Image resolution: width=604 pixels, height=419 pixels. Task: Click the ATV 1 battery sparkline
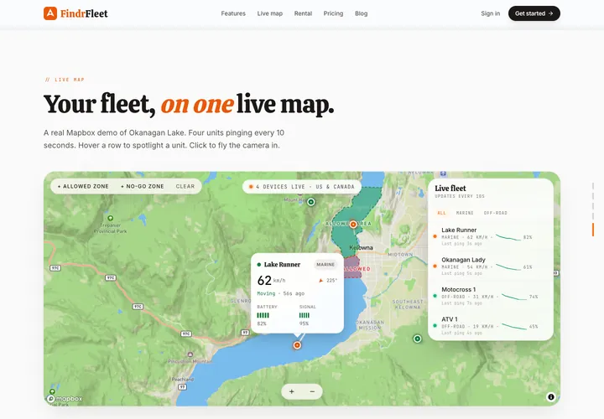514,326
